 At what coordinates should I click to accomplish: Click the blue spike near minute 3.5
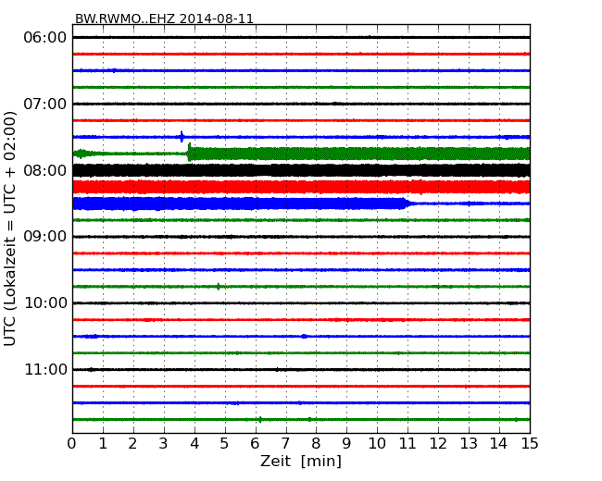pyautogui.click(x=182, y=137)
